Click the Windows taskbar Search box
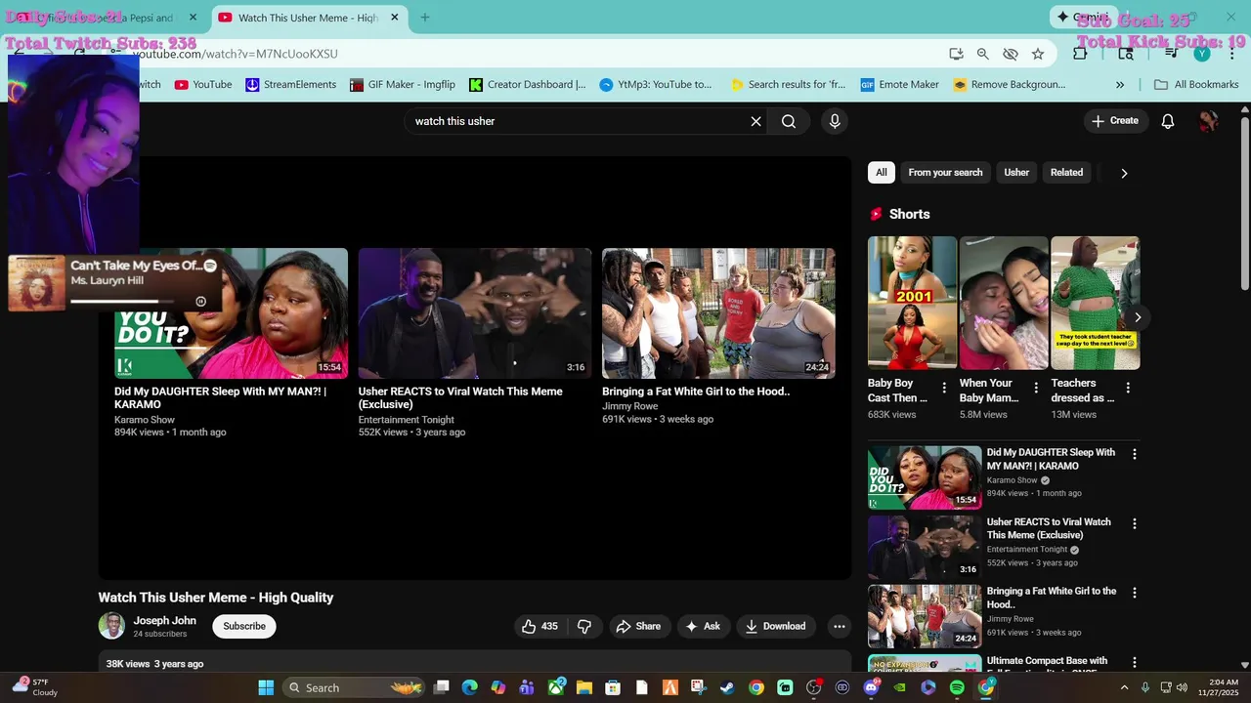1251x703 pixels. click(x=356, y=687)
